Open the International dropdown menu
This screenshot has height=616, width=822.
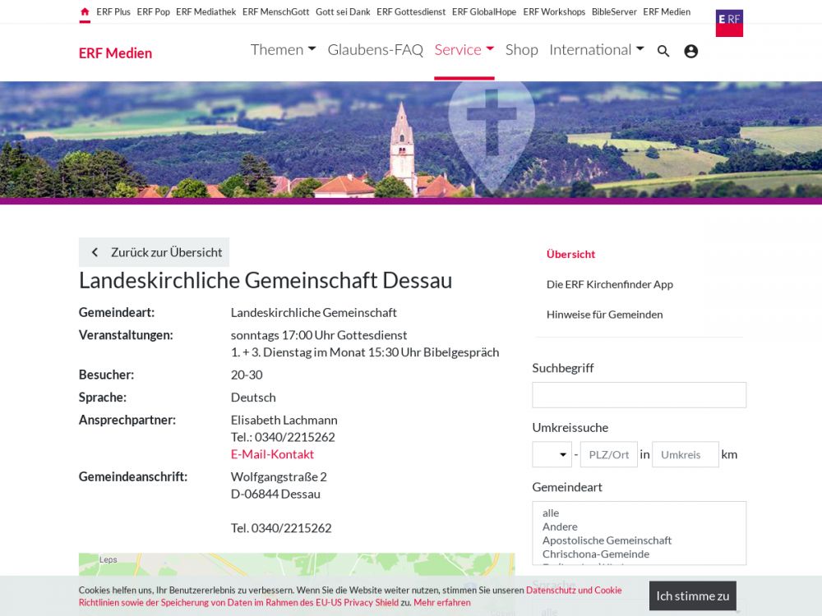coord(596,50)
